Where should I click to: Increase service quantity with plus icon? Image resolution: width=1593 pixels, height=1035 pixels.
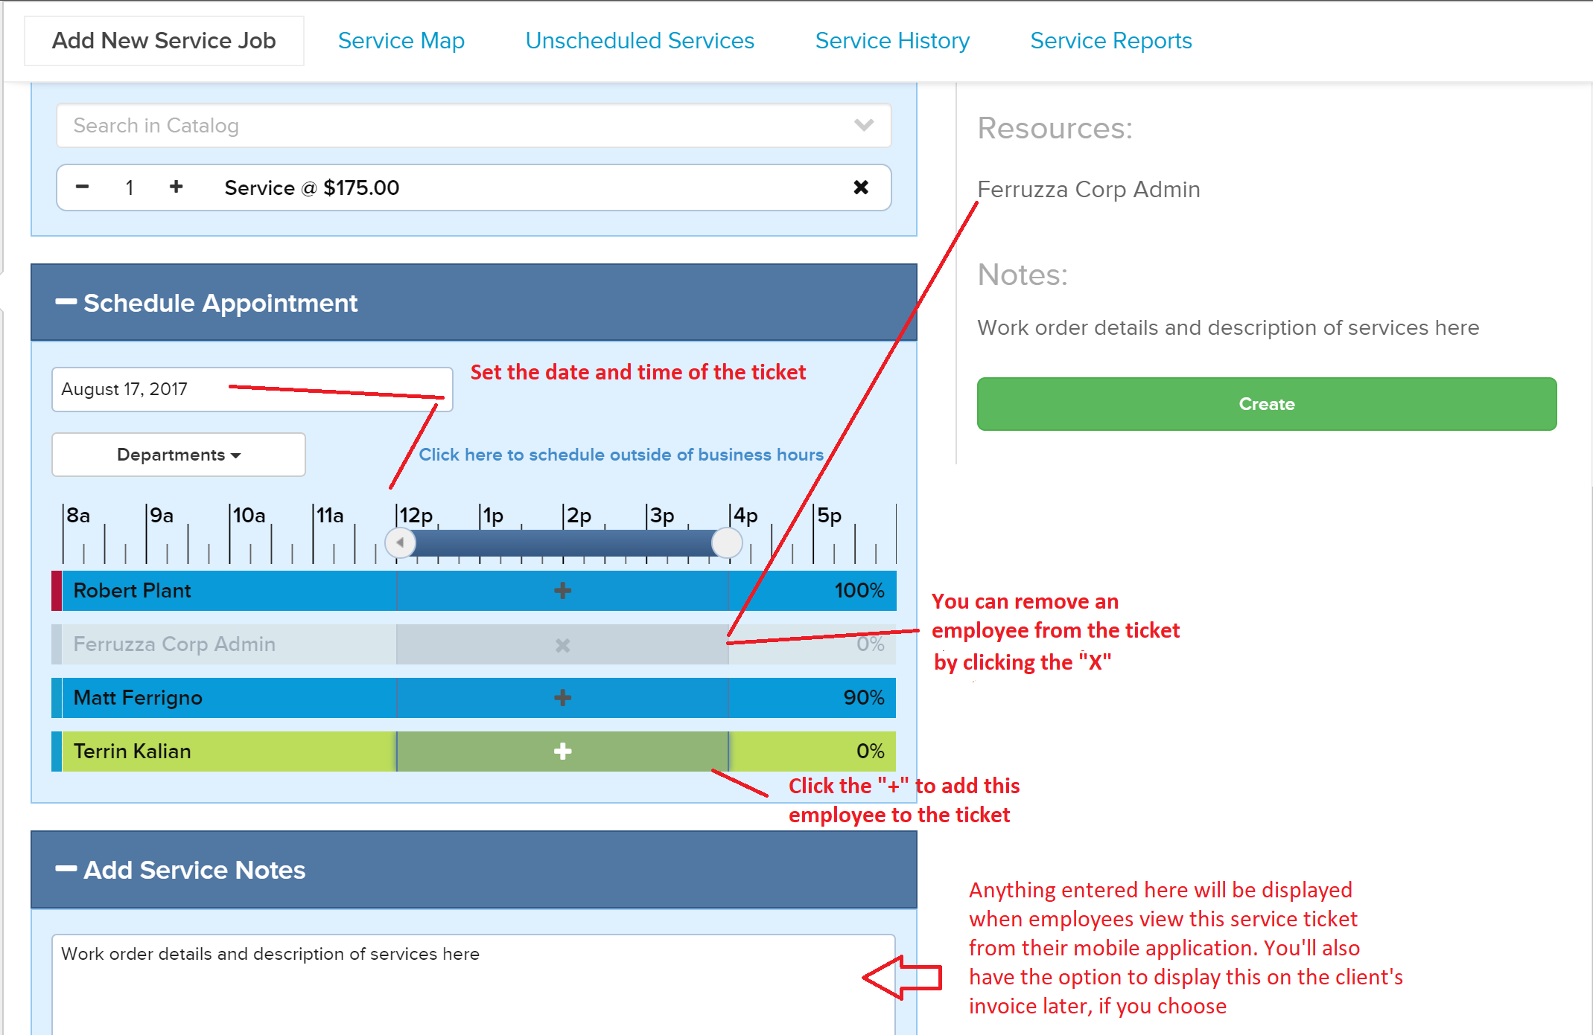click(x=176, y=187)
